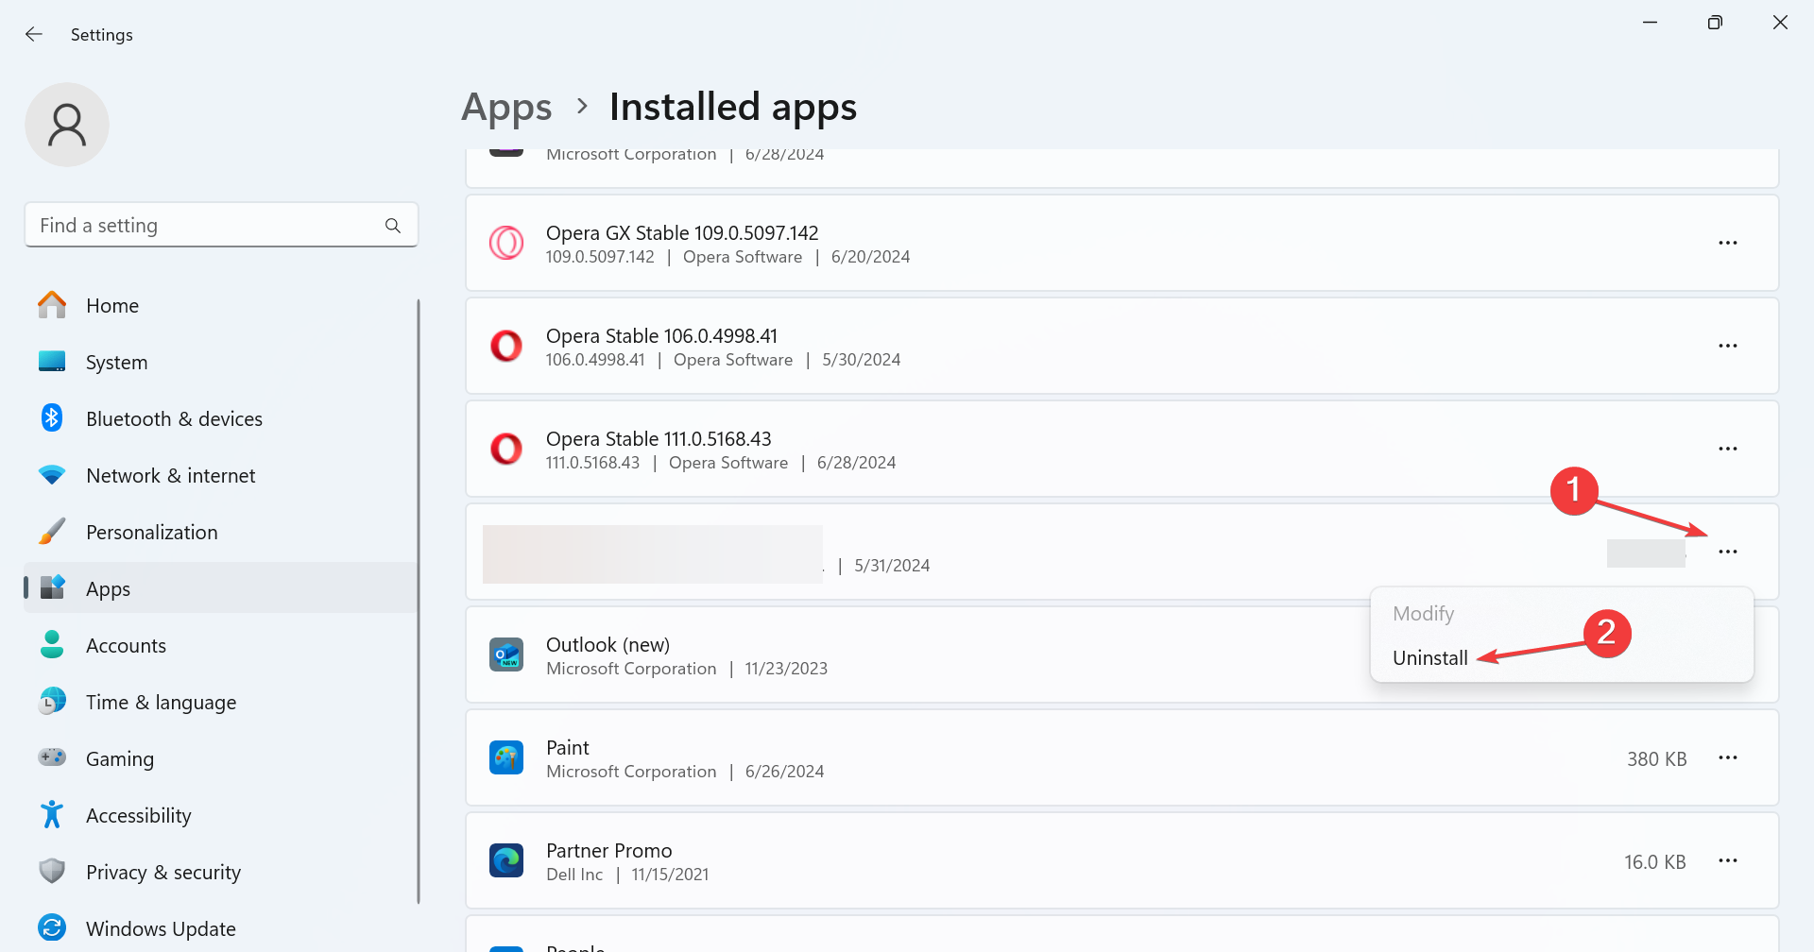
Task: Select the Opera Stable 106.0.4998.41 title
Action: pyautogui.click(x=661, y=335)
